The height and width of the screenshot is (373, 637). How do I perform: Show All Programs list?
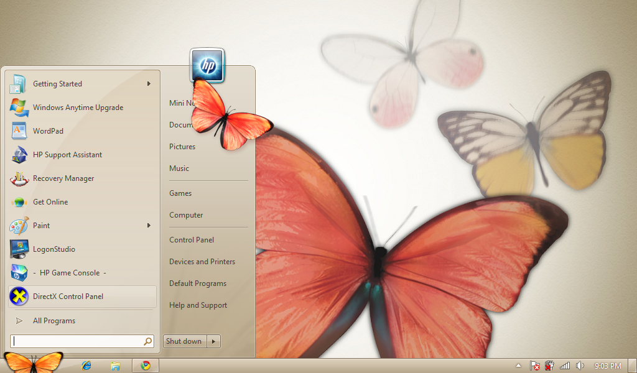click(53, 321)
